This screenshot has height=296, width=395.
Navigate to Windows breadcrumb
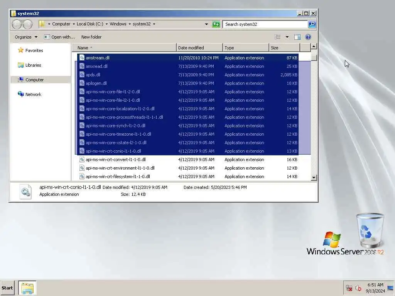click(x=118, y=24)
